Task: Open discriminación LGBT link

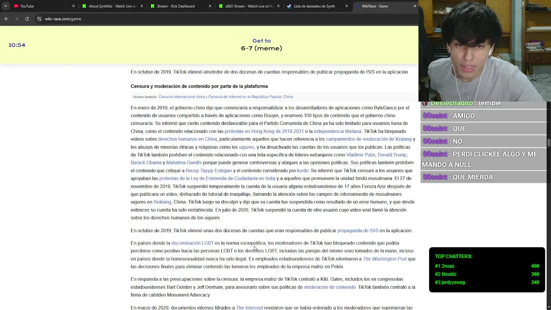Action: pyautogui.click(x=192, y=243)
